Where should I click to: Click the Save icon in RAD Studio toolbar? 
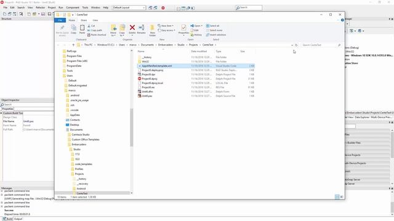point(43,14)
